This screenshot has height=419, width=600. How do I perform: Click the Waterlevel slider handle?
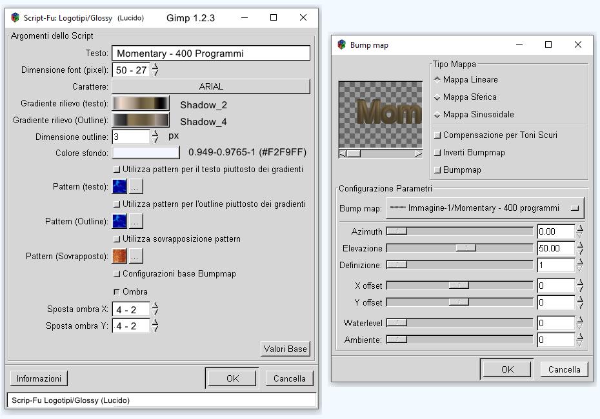397,323
